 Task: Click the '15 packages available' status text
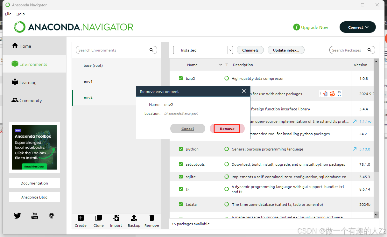click(191, 224)
